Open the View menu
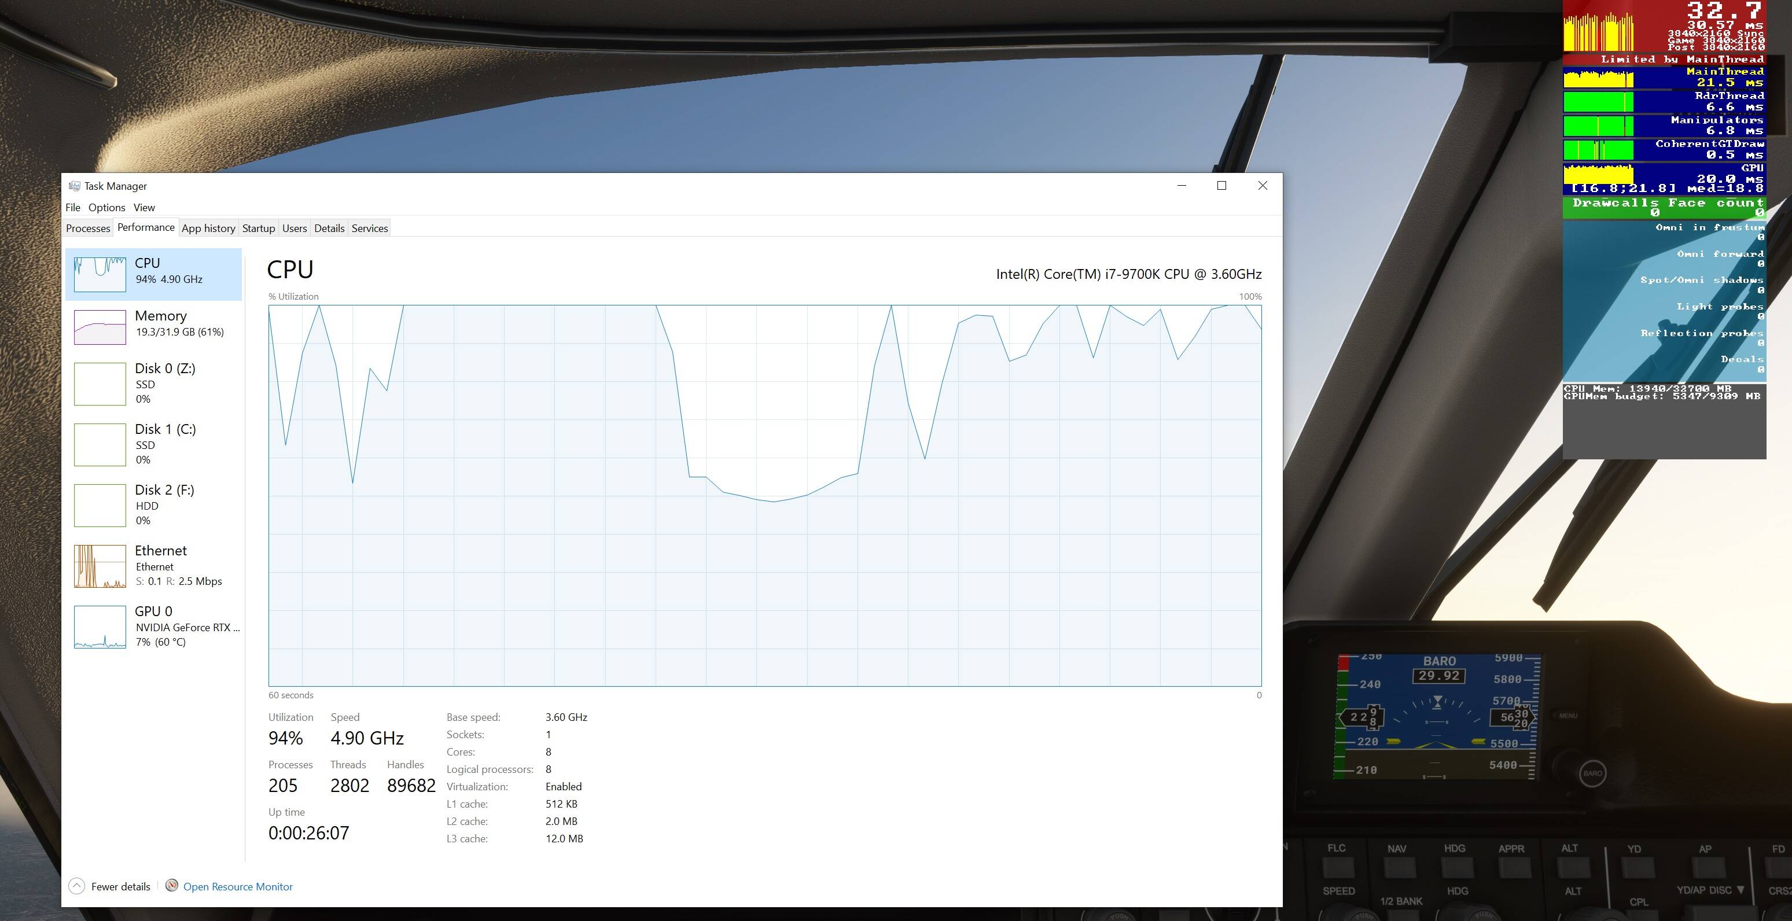Viewport: 1792px width, 921px height. click(x=144, y=207)
